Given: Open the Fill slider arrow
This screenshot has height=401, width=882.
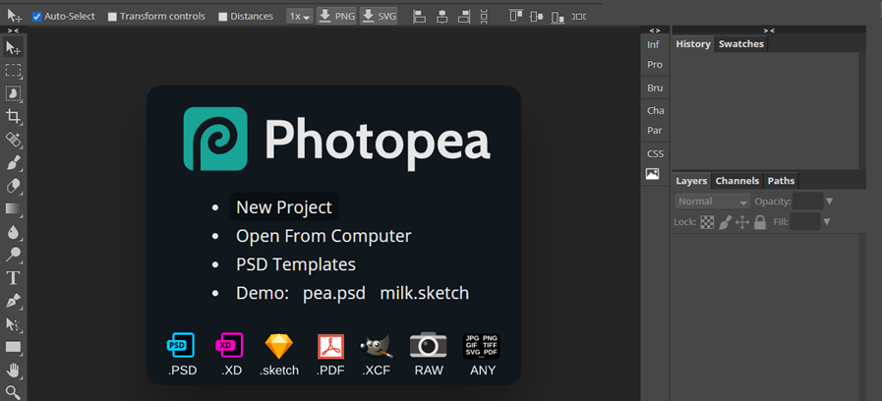Looking at the screenshot, I should [826, 221].
